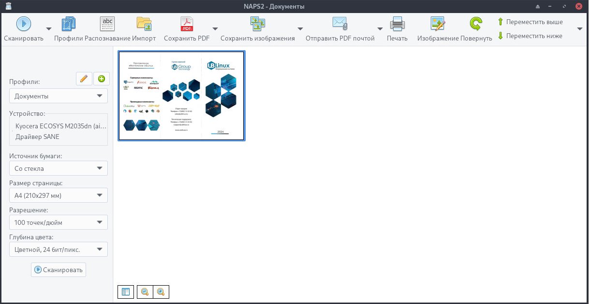Click the Scan toolbar icon
Viewport: 590px width, 304px height.
pos(24,24)
